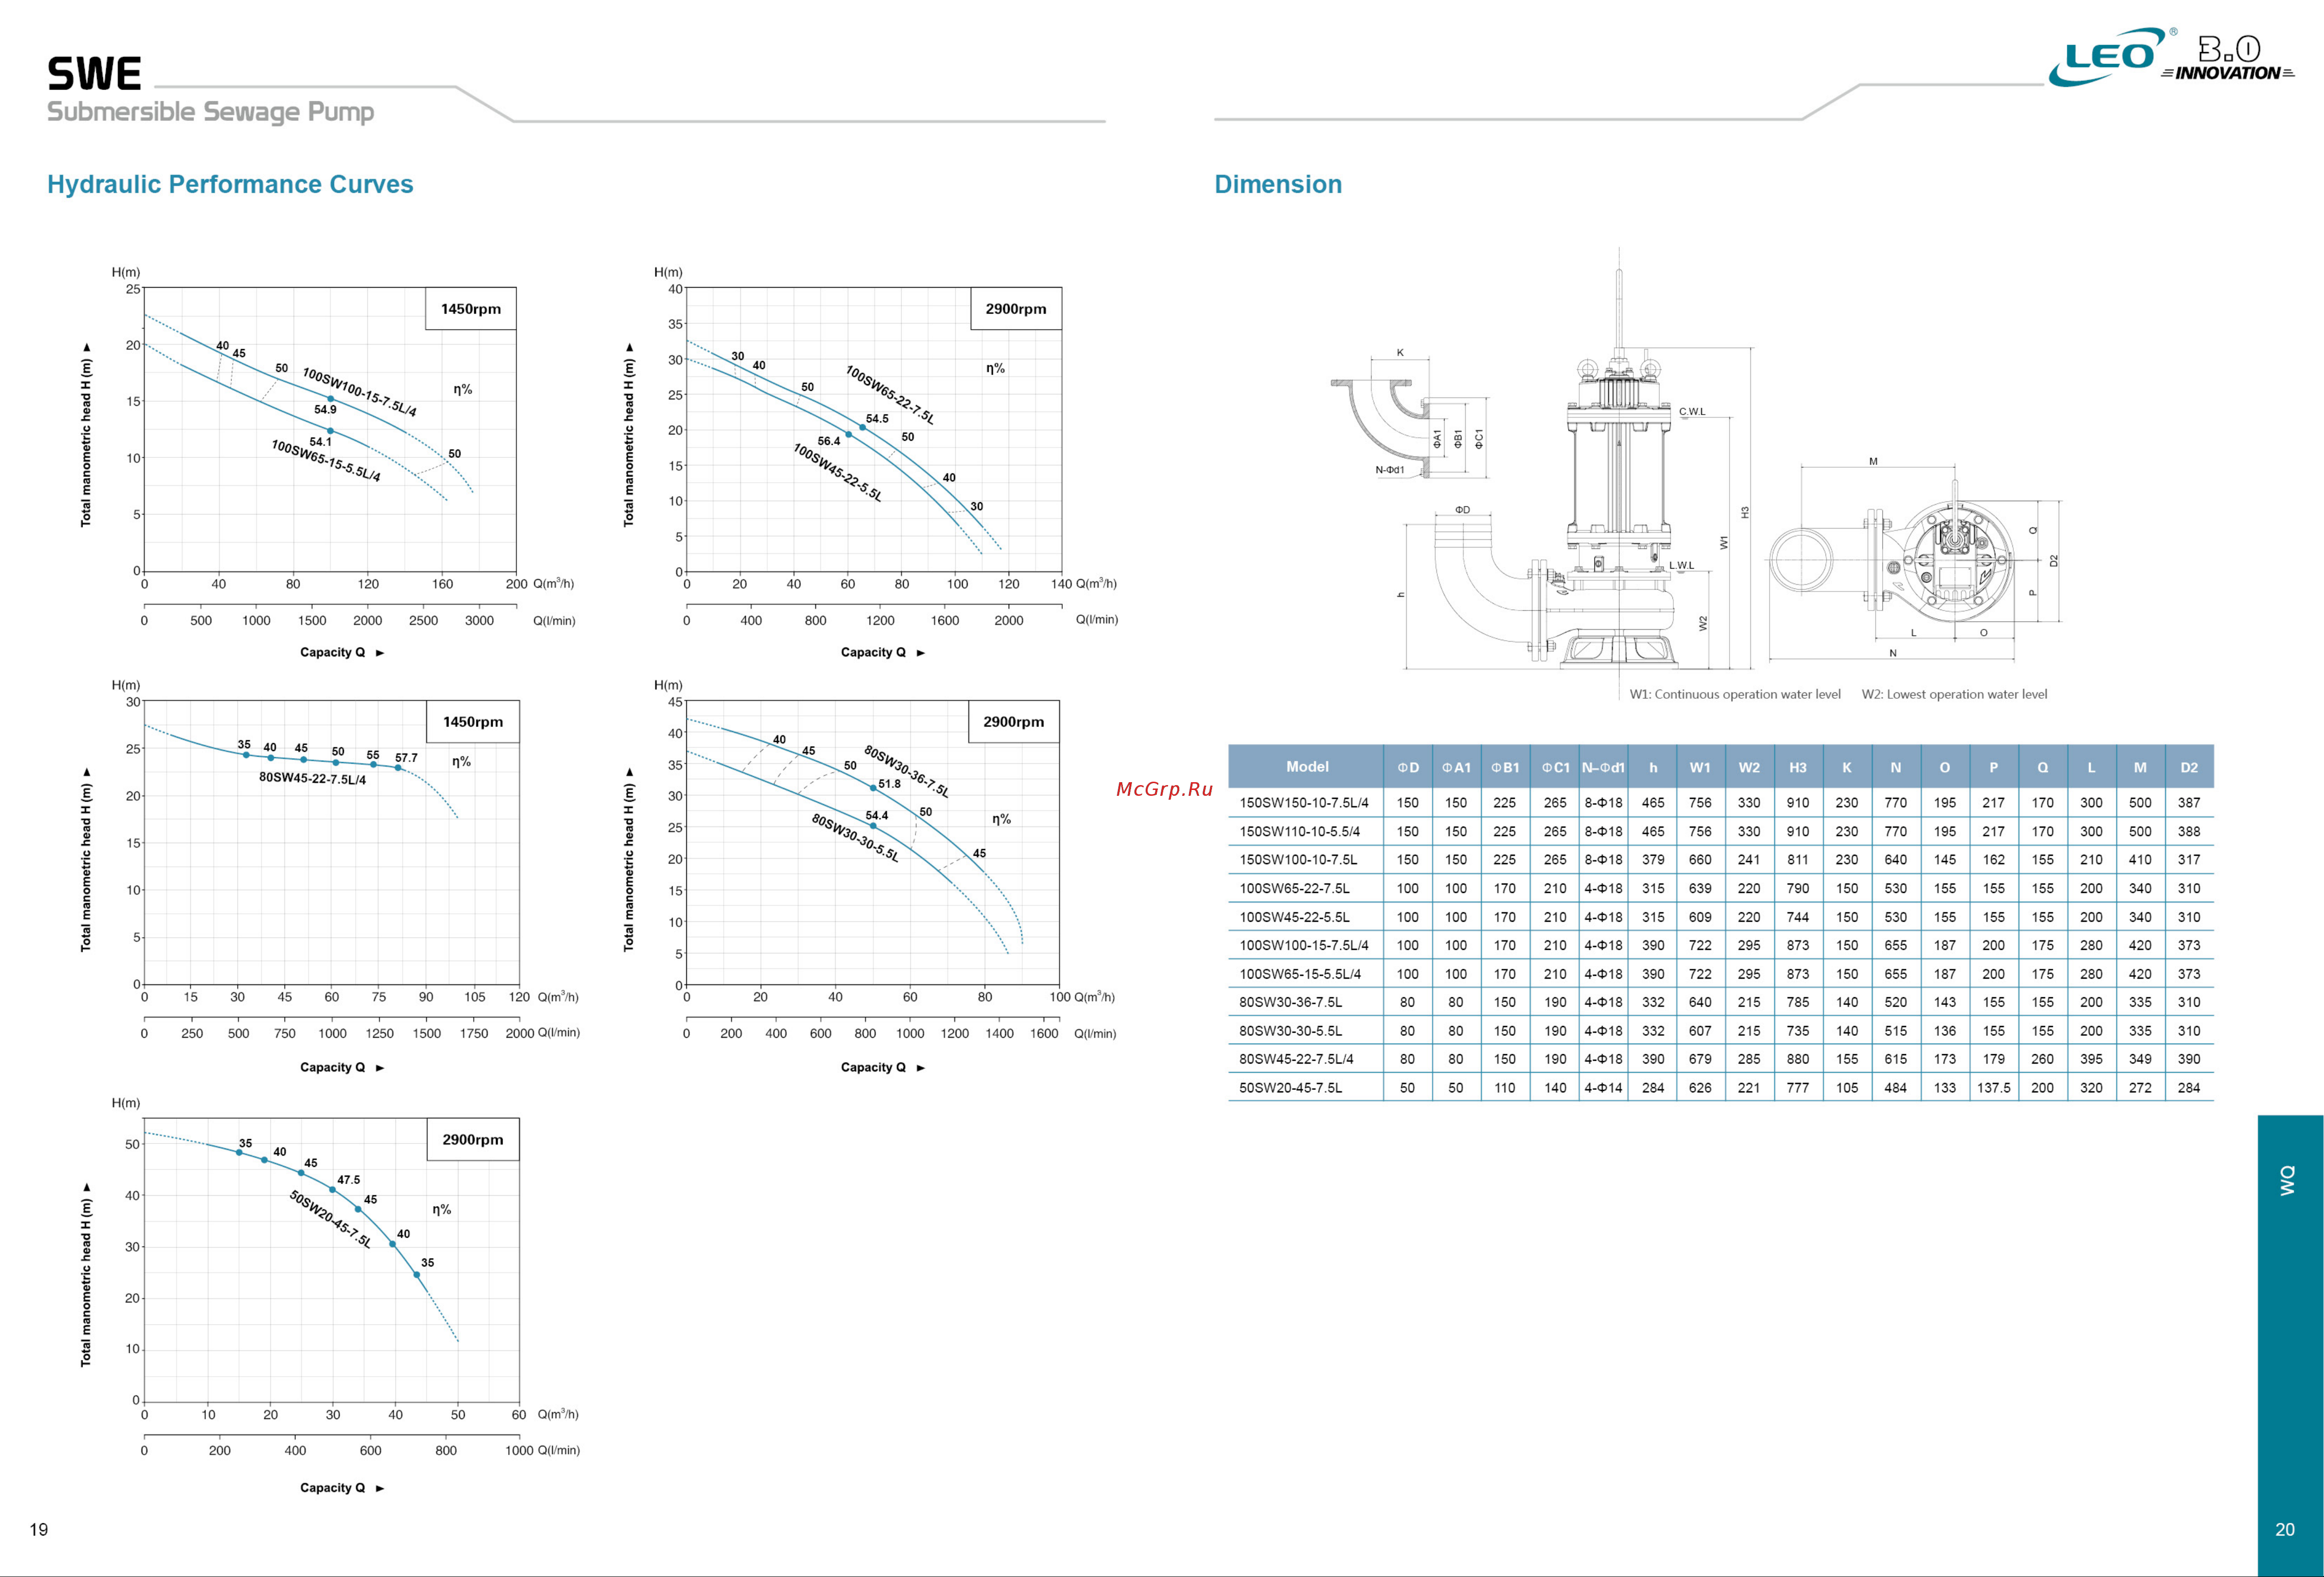Image resolution: width=2324 pixels, height=1577 pixels.
Task: Click the "Submersible Sewage Pump" subtitle
Action: (x=210, y=112)
